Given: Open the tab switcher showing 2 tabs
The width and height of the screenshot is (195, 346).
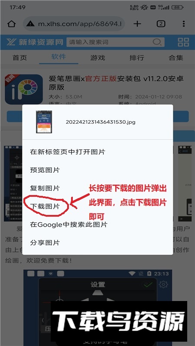Looking at the screenshot, I should pos(161,24).
